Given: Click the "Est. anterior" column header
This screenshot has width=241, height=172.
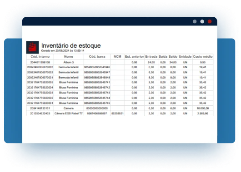Looking at the screenshot, I should tap(134, 56).
